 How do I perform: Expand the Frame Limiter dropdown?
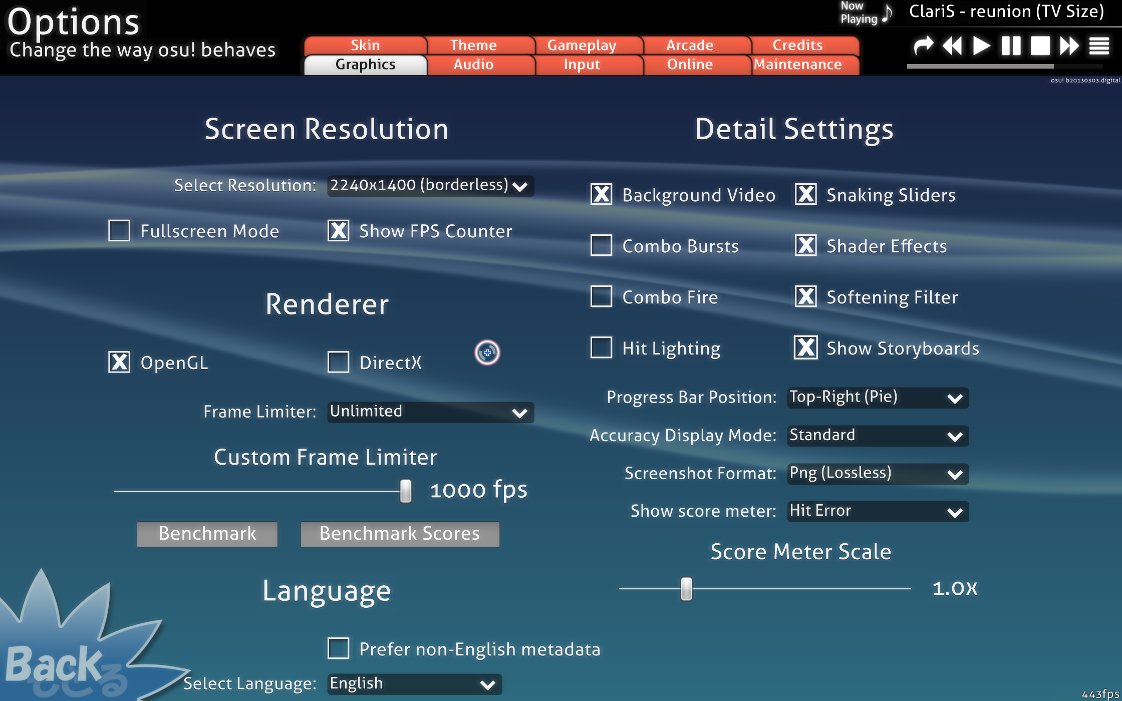(x=430, y=412)
